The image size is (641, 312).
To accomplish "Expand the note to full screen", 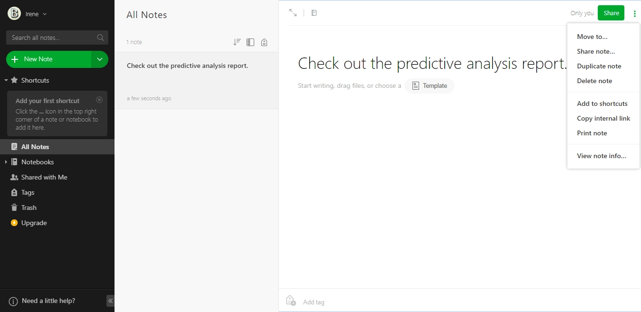I will point(293,13).
